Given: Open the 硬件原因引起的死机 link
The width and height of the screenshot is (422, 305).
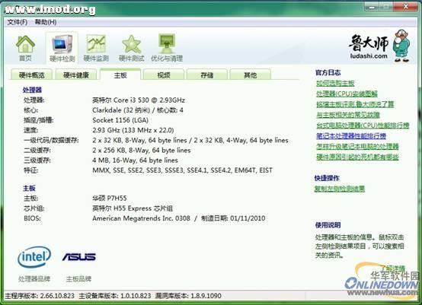Looking at the screenshot, I should click(x=357, y=157).
